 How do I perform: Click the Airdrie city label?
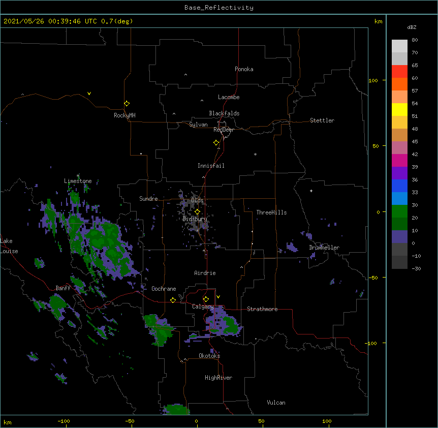pyautogui.click(x=205, y=273)
